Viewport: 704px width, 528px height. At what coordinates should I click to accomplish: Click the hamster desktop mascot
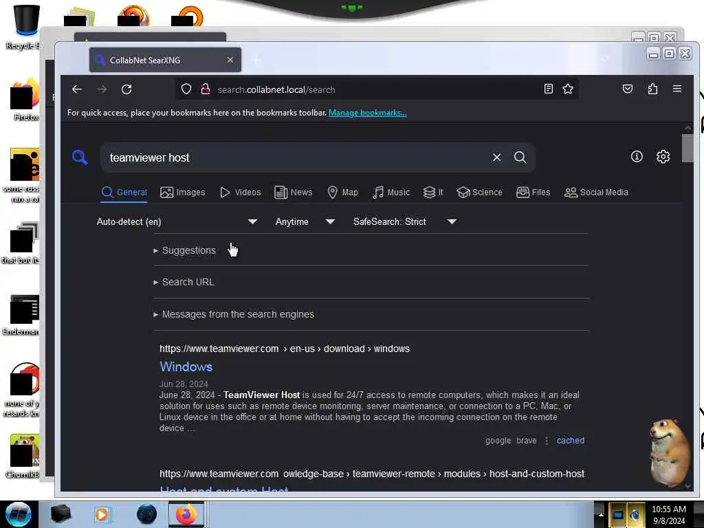[x=670, y=452]
